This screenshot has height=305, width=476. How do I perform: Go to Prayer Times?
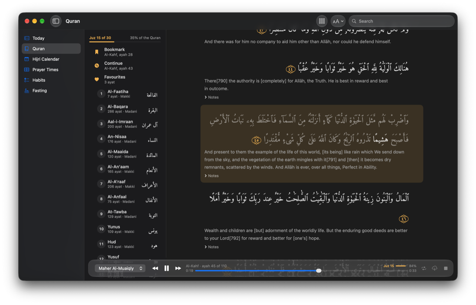tap(51, 70)
